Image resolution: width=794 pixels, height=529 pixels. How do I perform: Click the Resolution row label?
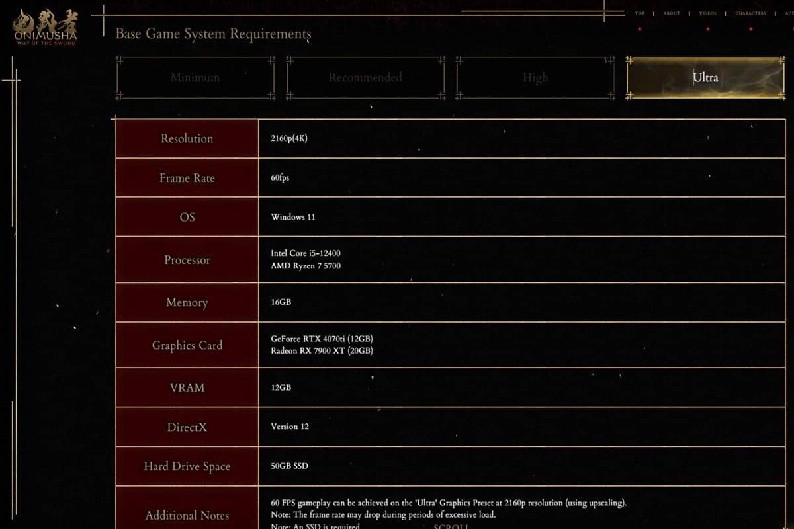(187, 138)
